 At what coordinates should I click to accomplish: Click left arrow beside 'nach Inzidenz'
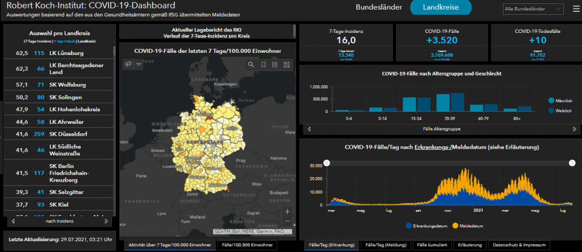(13, 221)
